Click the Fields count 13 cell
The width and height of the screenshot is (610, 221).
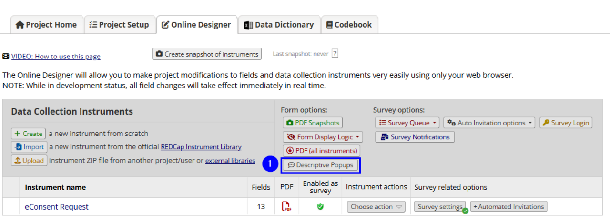point(261,207)
